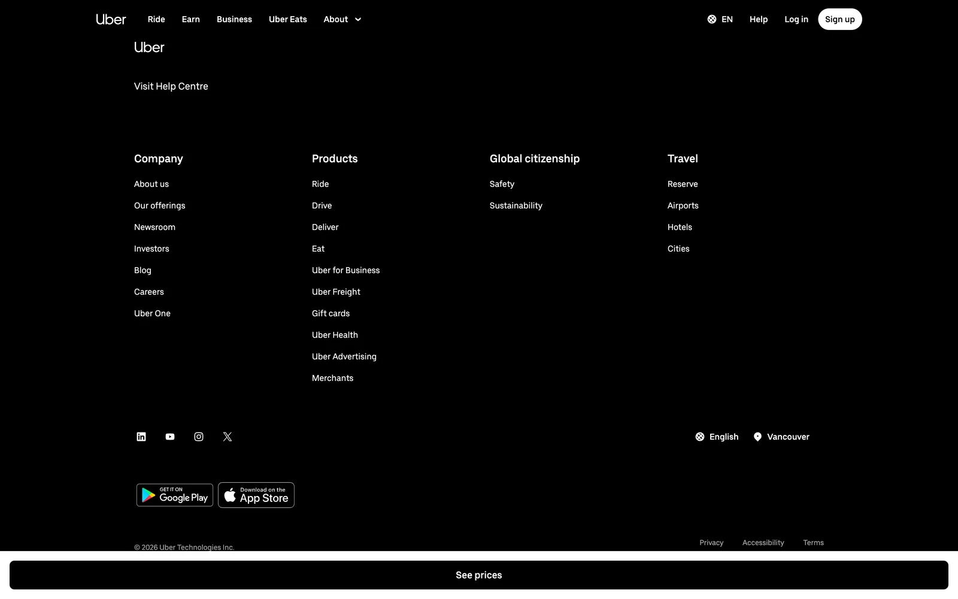Click the Download on the App Store badge
Image resolution: width=958 pixels, height=599 pixels.
pos(256,495)
